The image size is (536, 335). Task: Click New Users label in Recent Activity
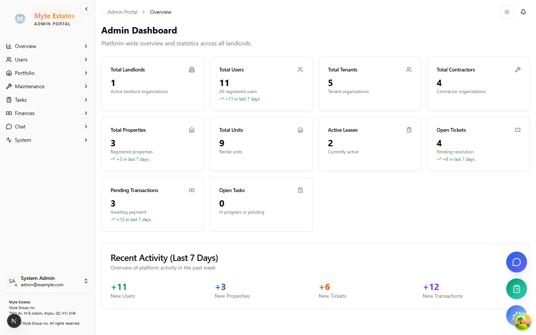123,296
